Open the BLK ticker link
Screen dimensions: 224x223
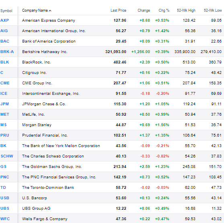tap(4, 62)
